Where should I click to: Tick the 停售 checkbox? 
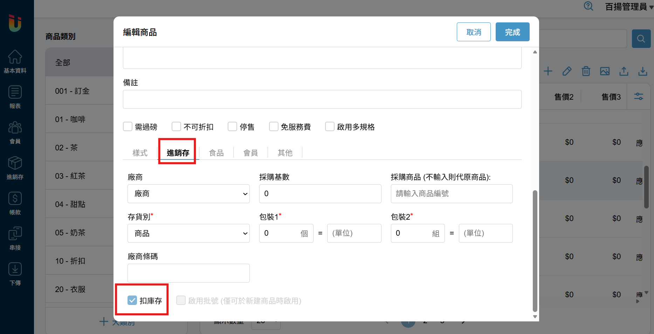click(x=232, y=127)
